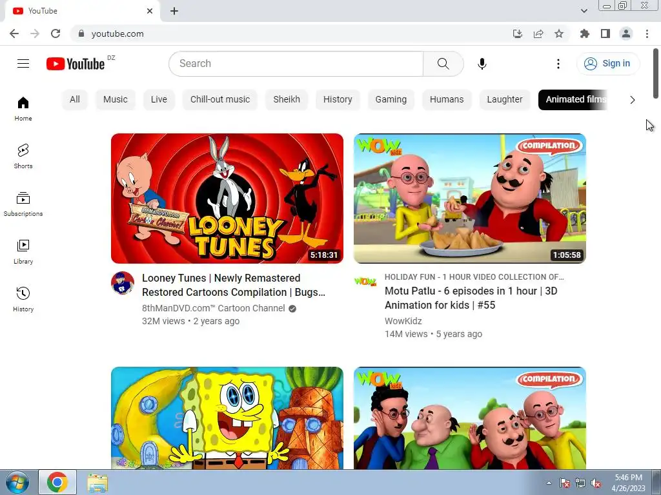Click the Action Center flag tray icon
Image resolution: width=661 pixels, height=495 pixels.
click(564, 483)
